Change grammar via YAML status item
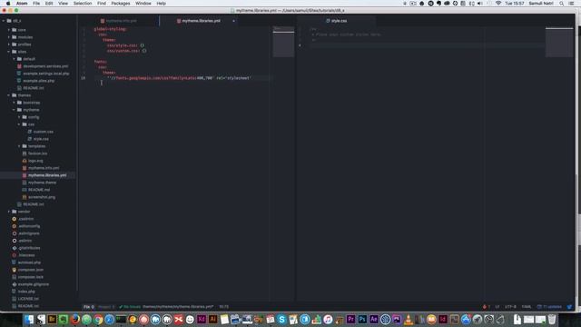The height and width of the screenshot is (327, 581). tap(527, 307)
